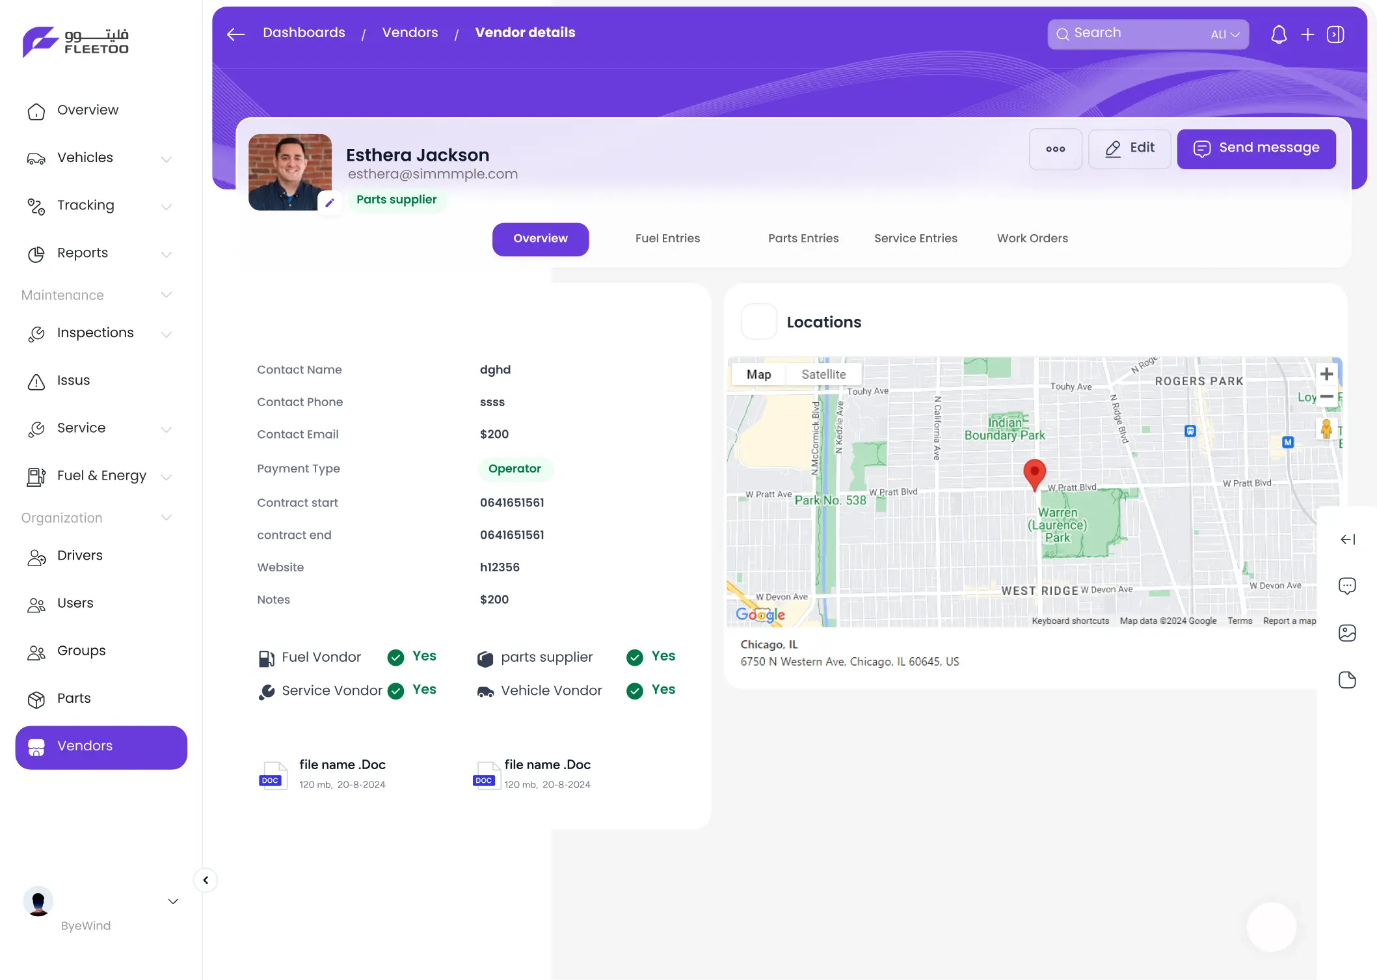
Task: Click Fuel Vondor green check mark
Action: (395, 658)
